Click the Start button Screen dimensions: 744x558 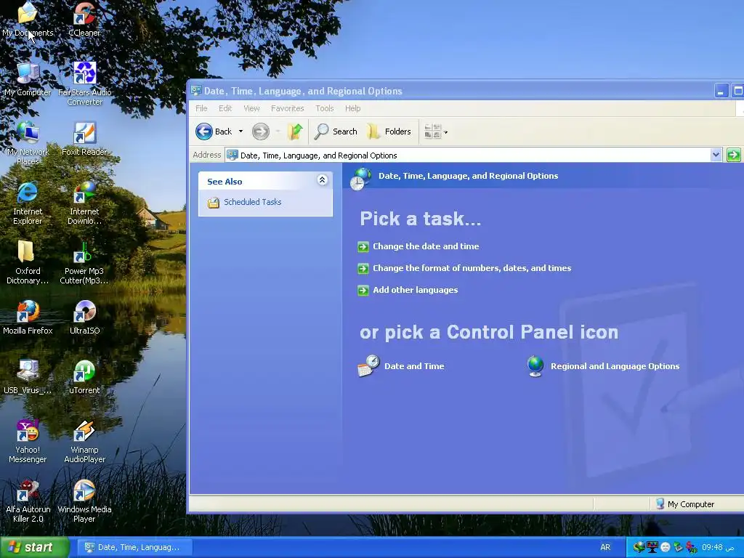[x=34, y=547]
